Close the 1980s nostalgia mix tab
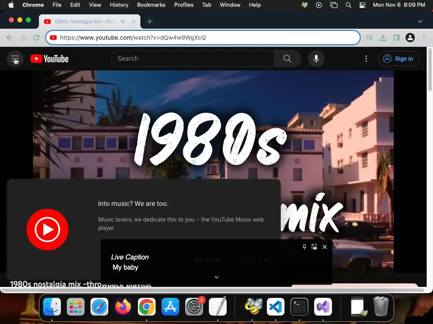Image resolution: width=433 pixels, height=324 pixels. [134, 21]
